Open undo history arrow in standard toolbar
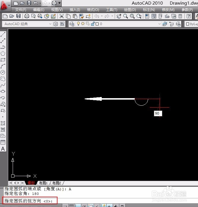This screenshot has width=198, height=207. [102, 16]
